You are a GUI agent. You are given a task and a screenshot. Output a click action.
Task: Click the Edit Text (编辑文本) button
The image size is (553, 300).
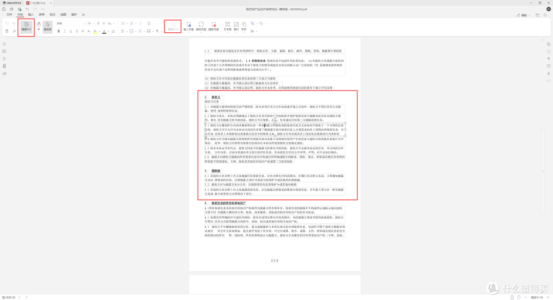click(x=173, y=27)
